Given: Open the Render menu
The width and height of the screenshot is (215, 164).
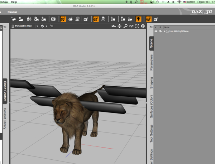Looking at the screenshot, I should pyautogui.click(x=12, y=12).
